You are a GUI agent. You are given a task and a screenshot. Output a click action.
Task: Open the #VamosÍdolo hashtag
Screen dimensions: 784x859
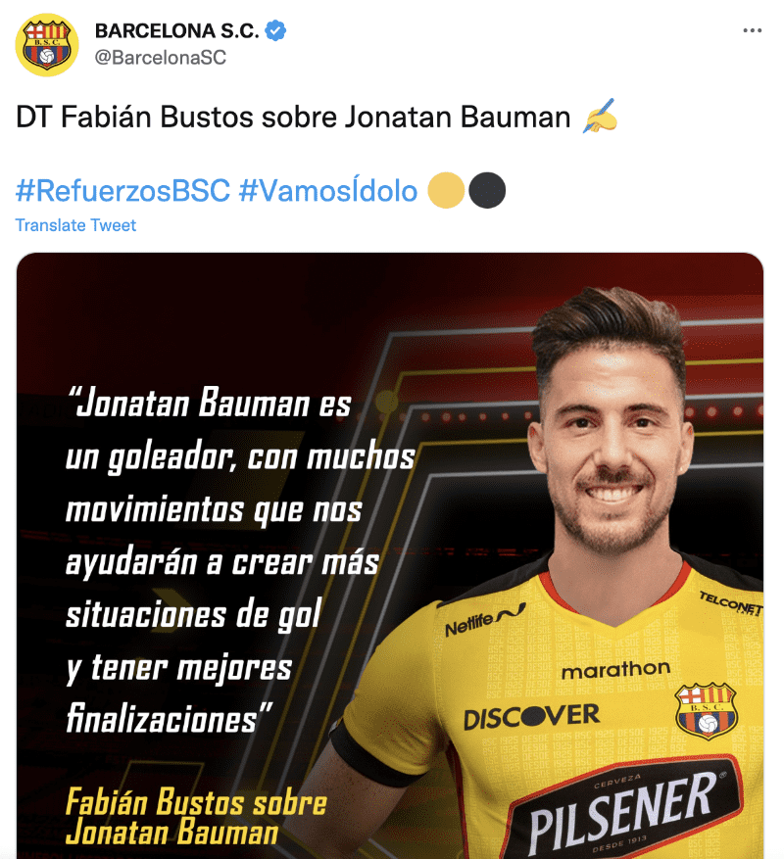(x=328, y=191)
